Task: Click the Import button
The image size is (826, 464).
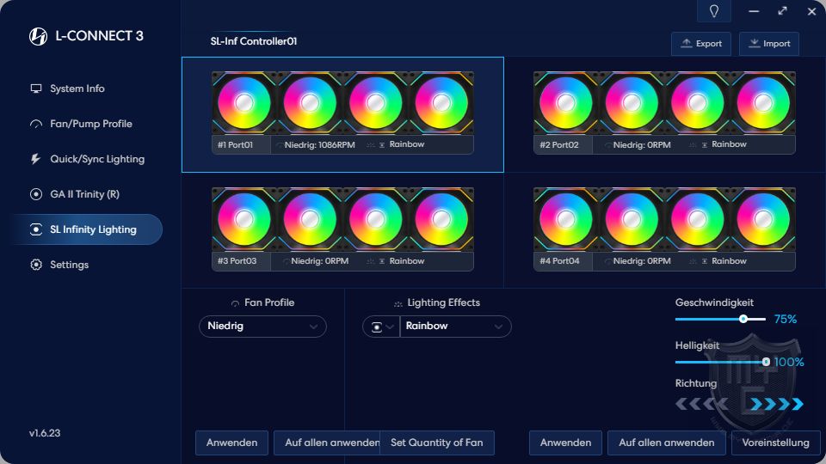Action: coord(769,44)
